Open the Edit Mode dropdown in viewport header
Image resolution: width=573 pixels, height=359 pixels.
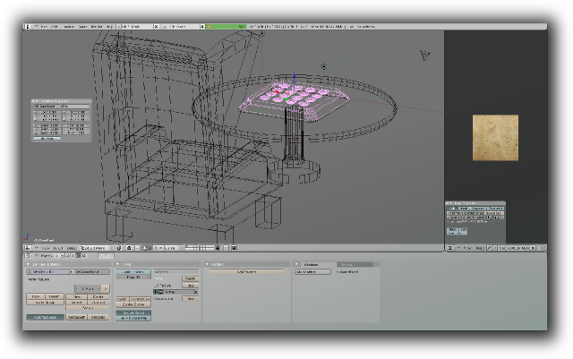(94, 247)
